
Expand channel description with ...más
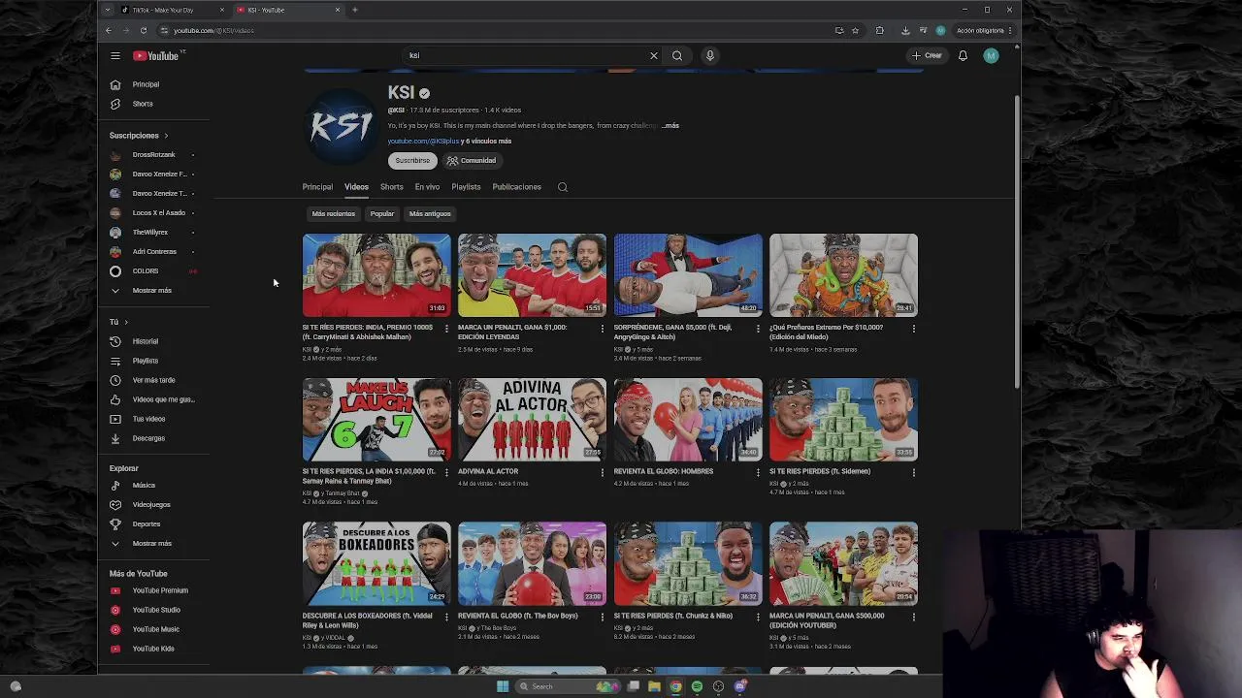pos(670,126)
